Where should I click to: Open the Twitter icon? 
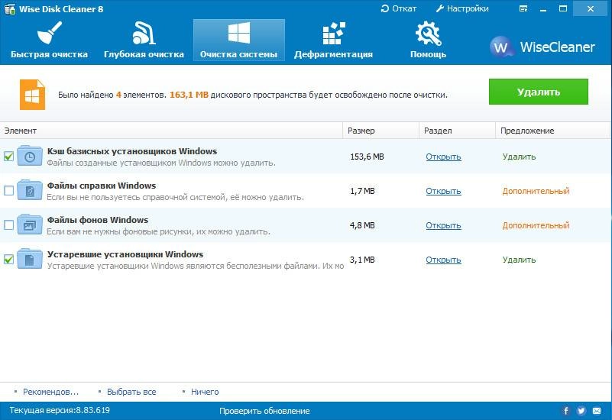click(x=581, y=411)
